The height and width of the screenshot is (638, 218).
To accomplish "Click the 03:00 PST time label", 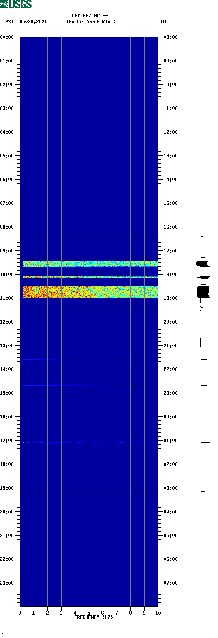I will [x=7, y=108].
